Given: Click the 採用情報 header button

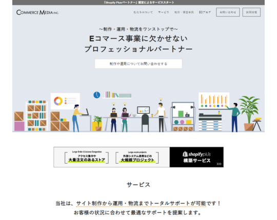Looking at the screenshot, I should (251, 12).
